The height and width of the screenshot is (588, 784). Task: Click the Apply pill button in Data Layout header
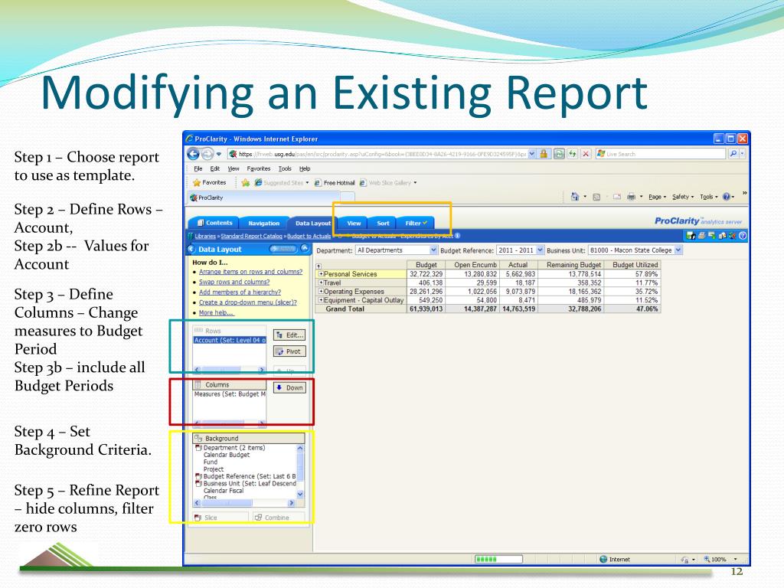pos(283,249)
